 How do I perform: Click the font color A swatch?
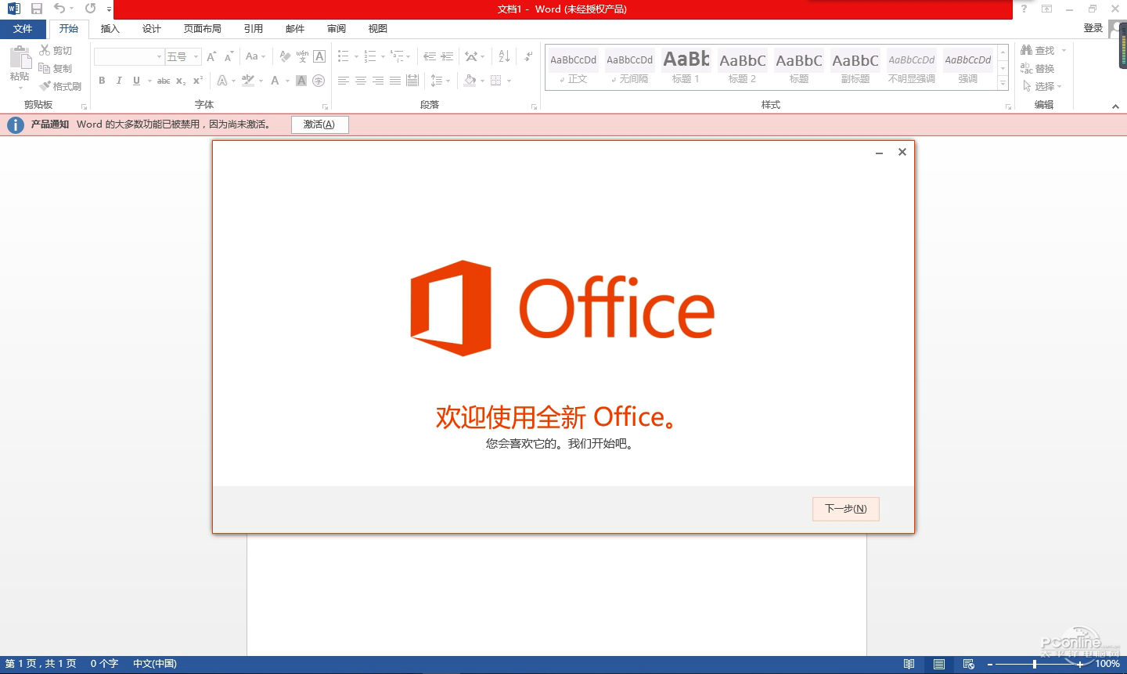(275, 81)
